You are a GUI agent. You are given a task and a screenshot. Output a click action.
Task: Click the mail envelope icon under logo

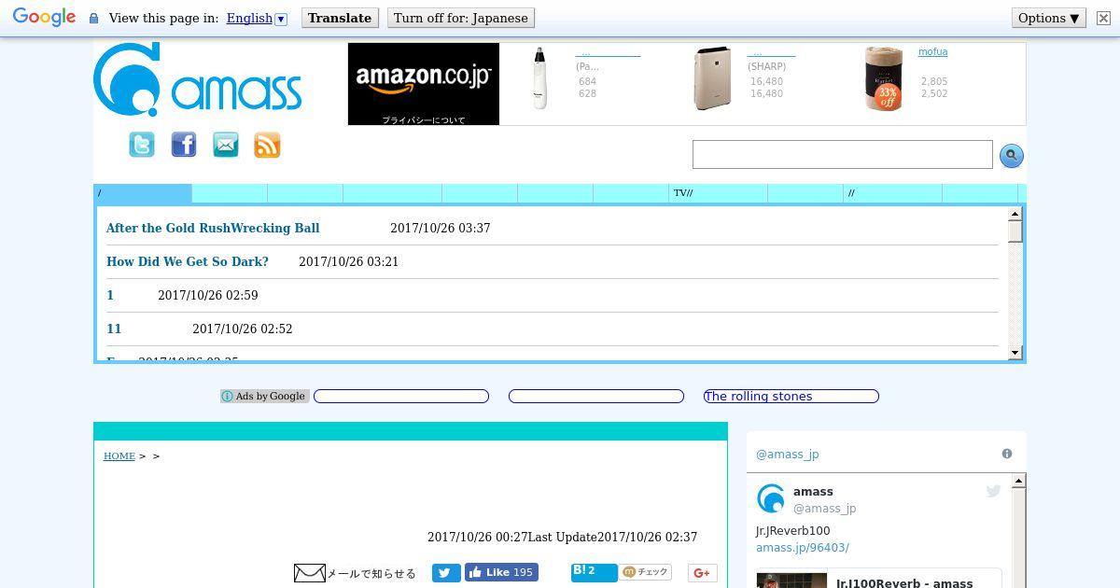(x=226, y=145)
